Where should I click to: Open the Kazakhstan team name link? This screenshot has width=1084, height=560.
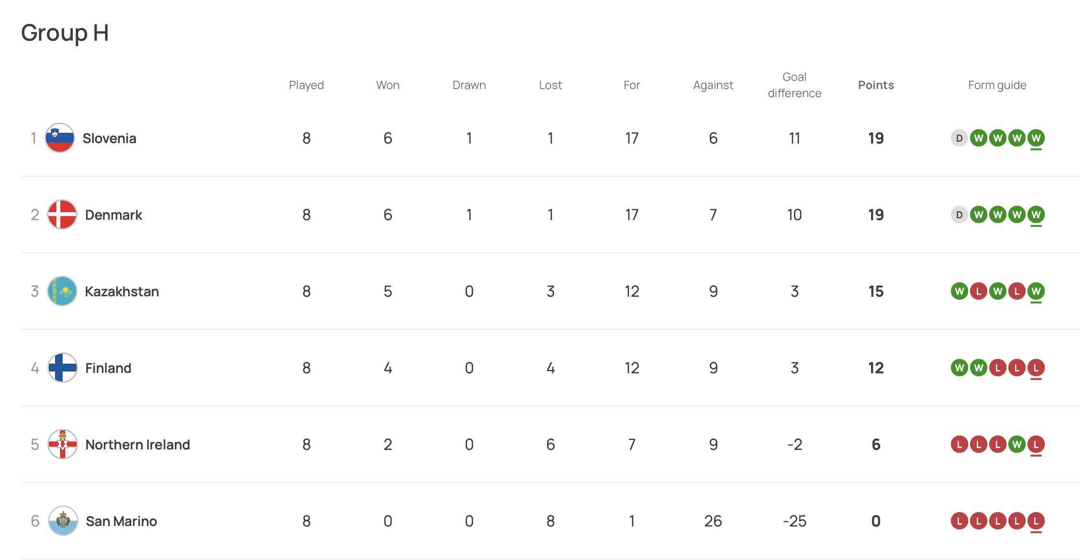(x=122, y=291)
